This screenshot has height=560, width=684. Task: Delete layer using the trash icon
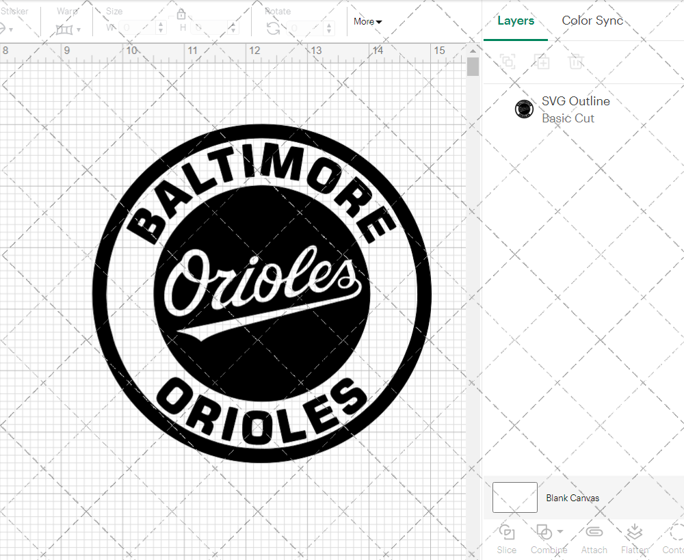coord(576,62)
